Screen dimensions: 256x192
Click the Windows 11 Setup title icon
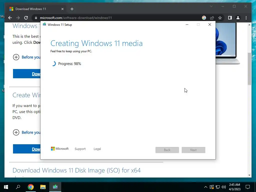[x=44, y=24]
